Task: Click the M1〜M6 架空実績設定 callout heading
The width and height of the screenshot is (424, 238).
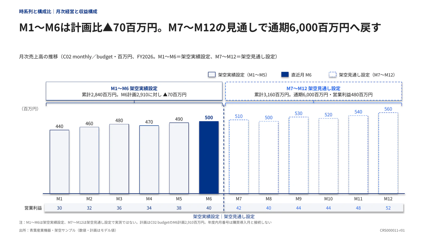Action: pyautogui.click(x=134, y=88)
